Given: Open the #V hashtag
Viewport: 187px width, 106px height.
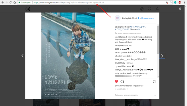Looking at the screenshot, I should (139, 29).
